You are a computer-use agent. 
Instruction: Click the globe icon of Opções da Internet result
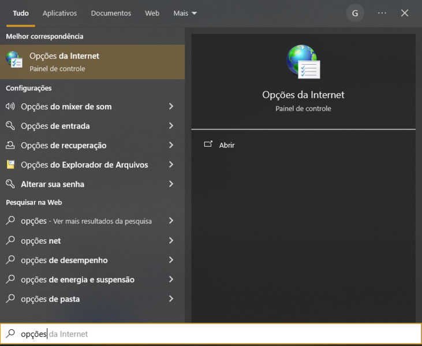[x=14, y=59]
